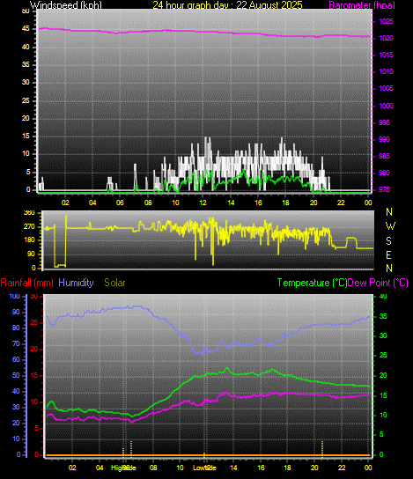Click the 100 value on the humidity axis
Screen dimensions: 413x479
tap(14, 296)
